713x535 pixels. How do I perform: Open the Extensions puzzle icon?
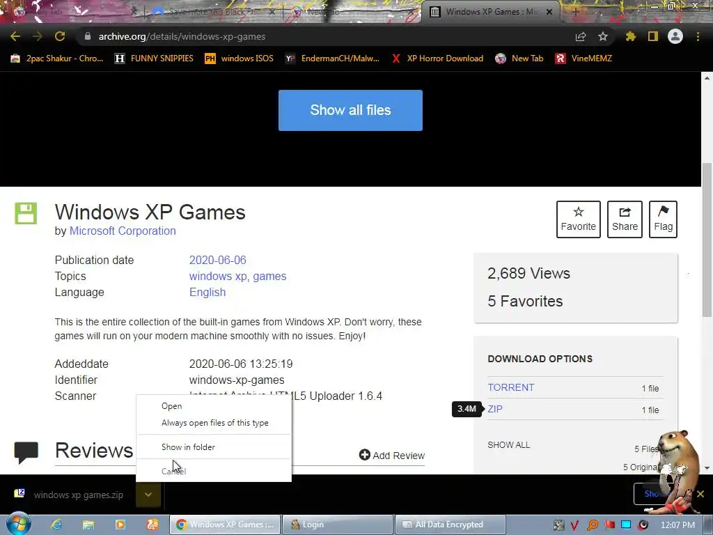pyautogui.click(x=631, y=36)
